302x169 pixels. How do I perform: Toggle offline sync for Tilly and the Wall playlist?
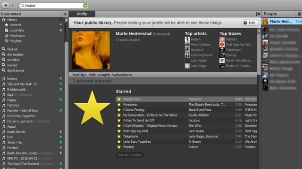click(61, 84)
